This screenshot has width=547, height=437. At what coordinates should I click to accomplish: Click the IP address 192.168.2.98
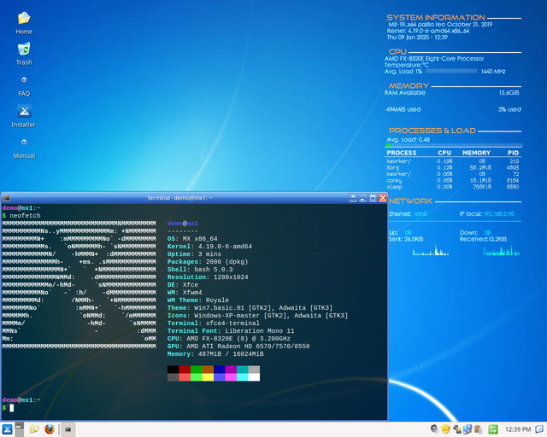[499, 214]
